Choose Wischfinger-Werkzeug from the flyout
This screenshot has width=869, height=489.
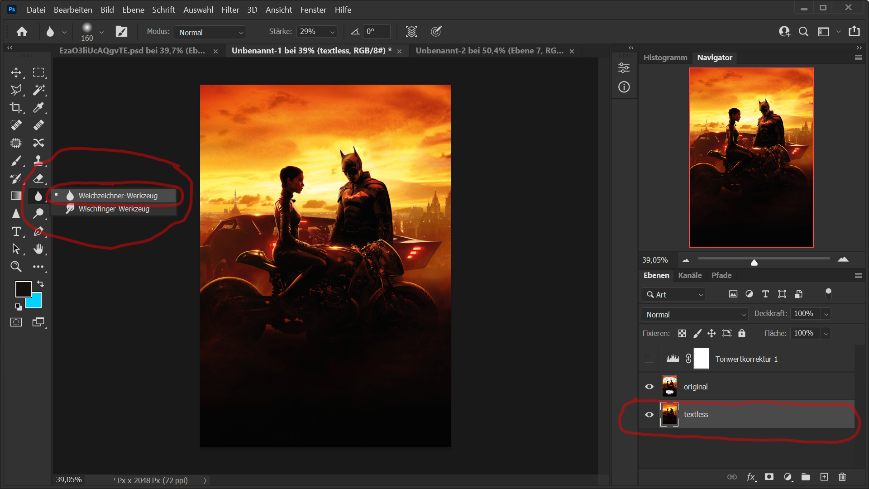[113, 209]
